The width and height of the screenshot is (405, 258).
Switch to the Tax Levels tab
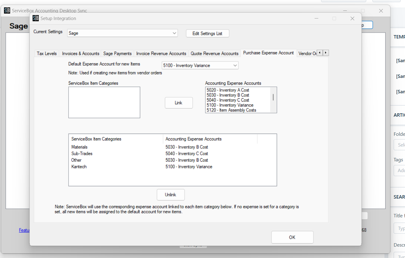tap(47, 54)
